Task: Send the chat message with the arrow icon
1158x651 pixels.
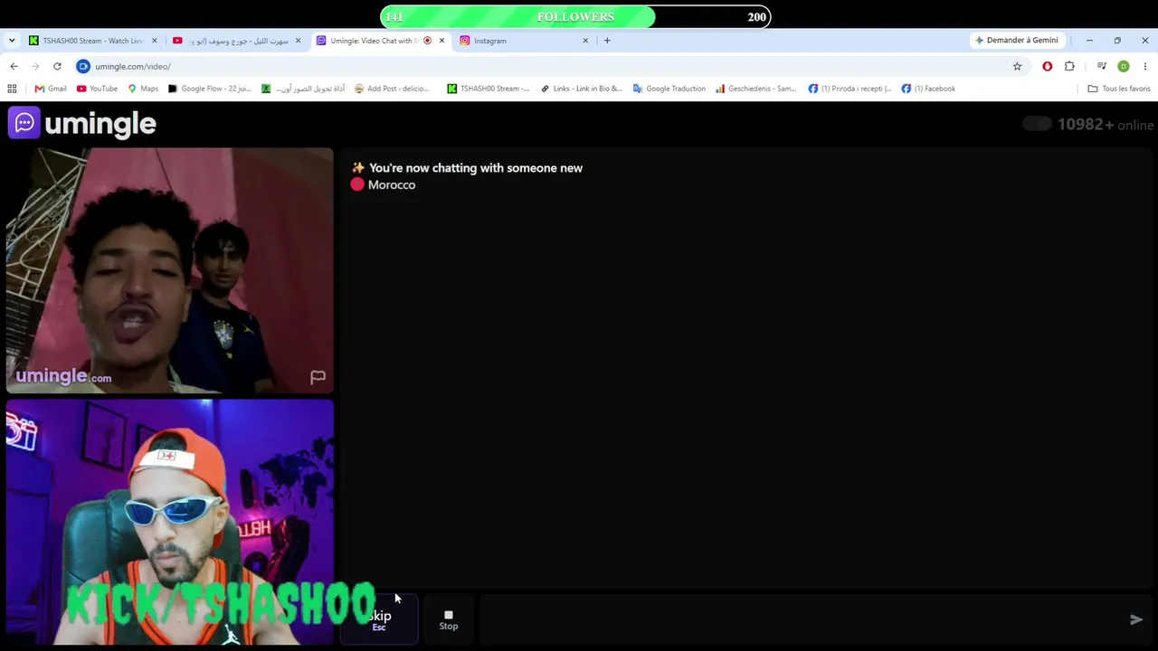Action: coord(1136,619)
